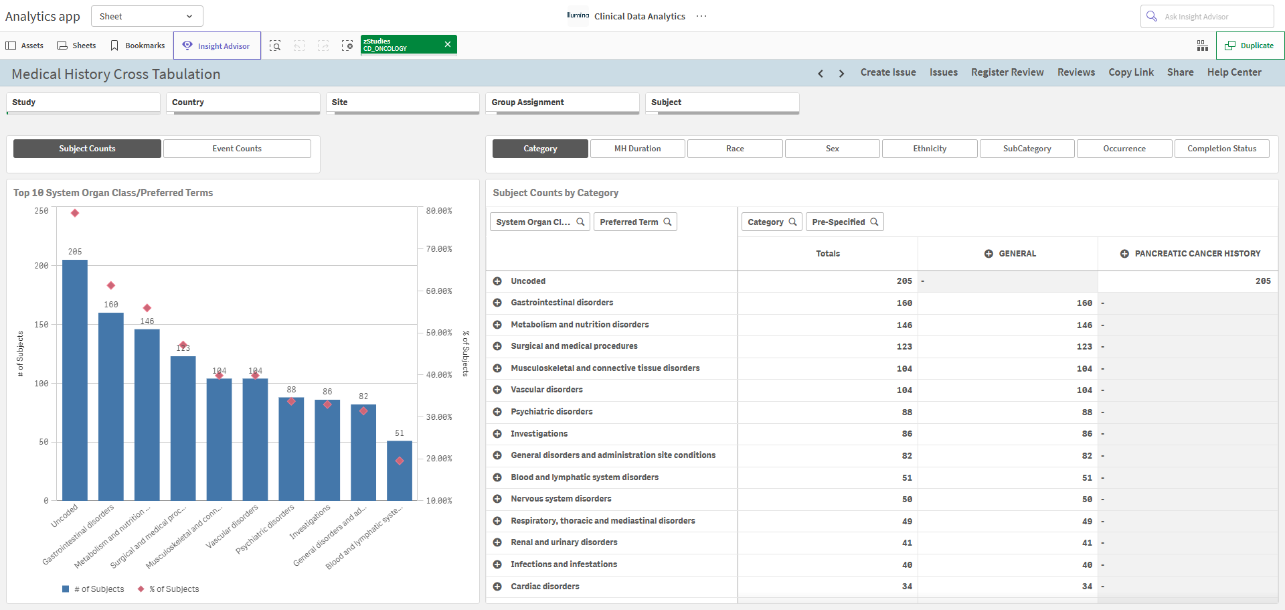Viewport: 1285px width, 610px height.
Task: Search the Pre-Specified dimension
Action: (x=874, y=222)
